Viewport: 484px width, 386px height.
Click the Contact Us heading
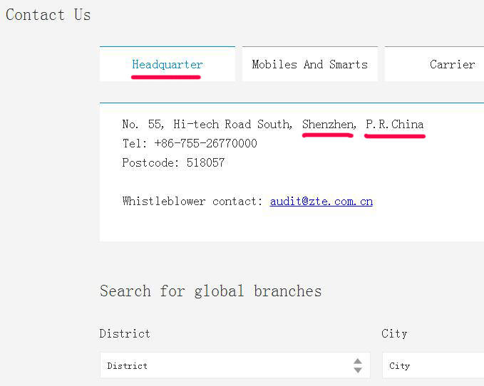[48, 15]
